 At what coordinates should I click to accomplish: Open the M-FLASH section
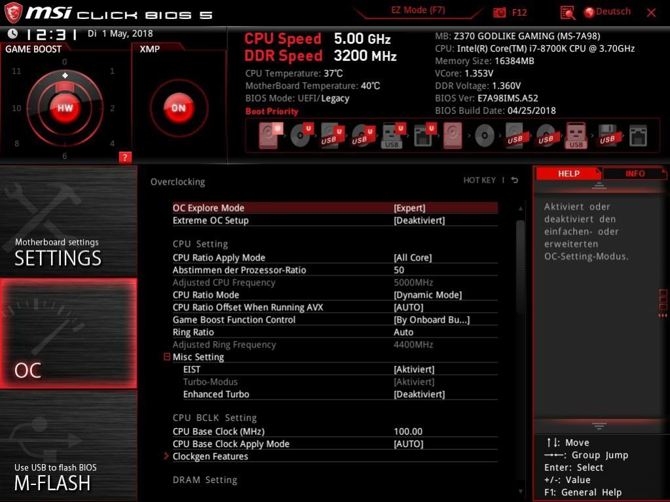69,446
